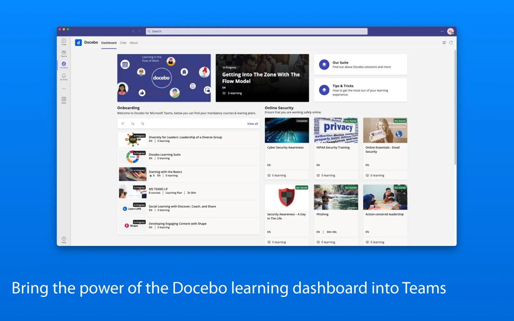Viewport: 514px width, 321px height.
Task: Switch to the Chat tab
Action: pyautogui.click(x=123, y=43)
